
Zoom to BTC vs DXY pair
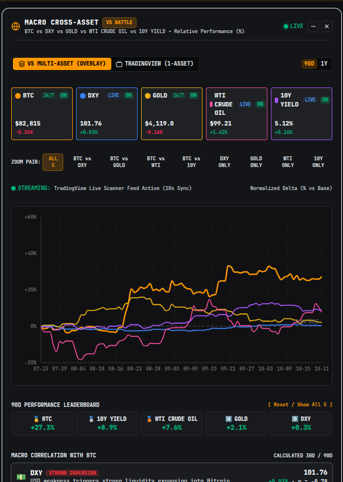(82, 162)
